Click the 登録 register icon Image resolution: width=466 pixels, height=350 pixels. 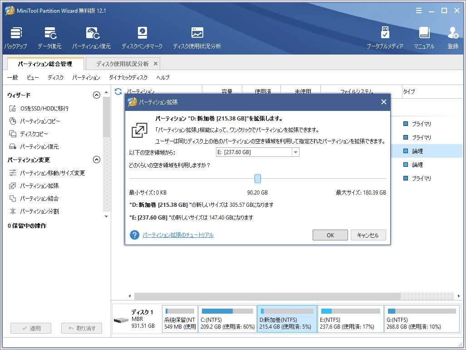(x=453, y=37)
